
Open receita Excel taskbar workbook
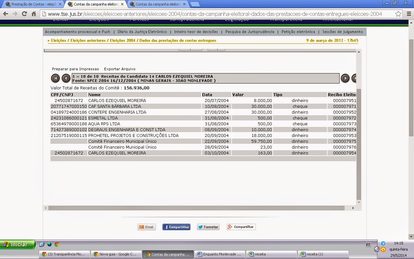(x=271, y=254)
